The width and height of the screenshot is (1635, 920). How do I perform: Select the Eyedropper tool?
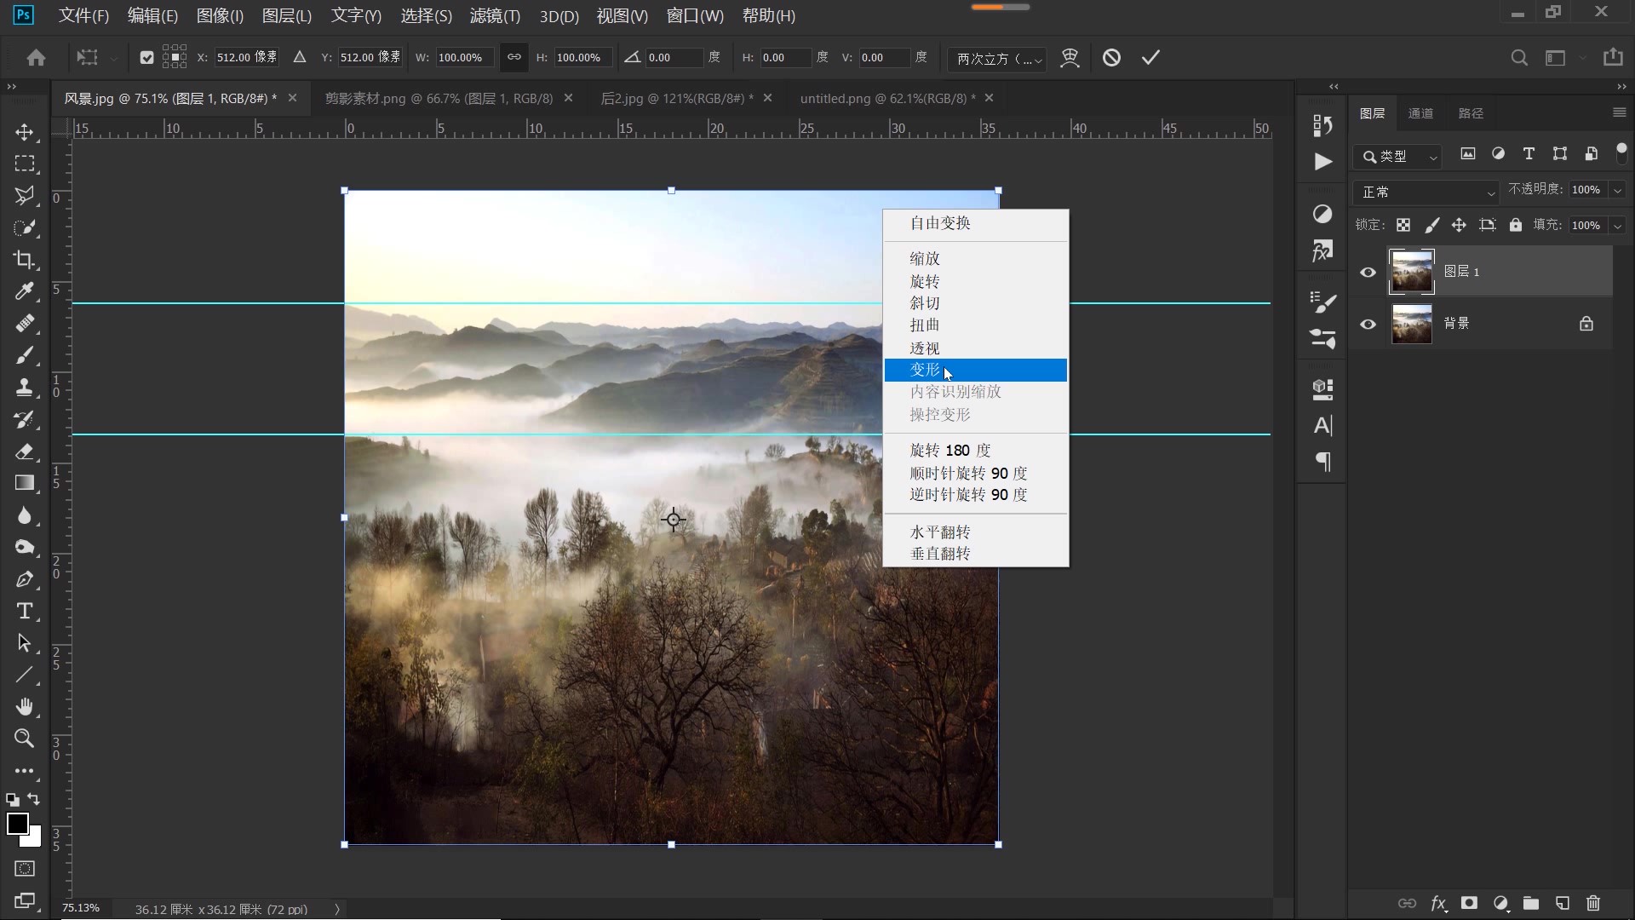[x=25, y=291]
